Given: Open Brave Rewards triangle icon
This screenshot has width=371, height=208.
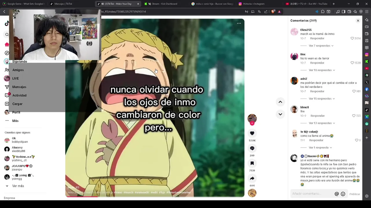Looking at the screenshot, I should pyautogui.click(x=279, y=12).
